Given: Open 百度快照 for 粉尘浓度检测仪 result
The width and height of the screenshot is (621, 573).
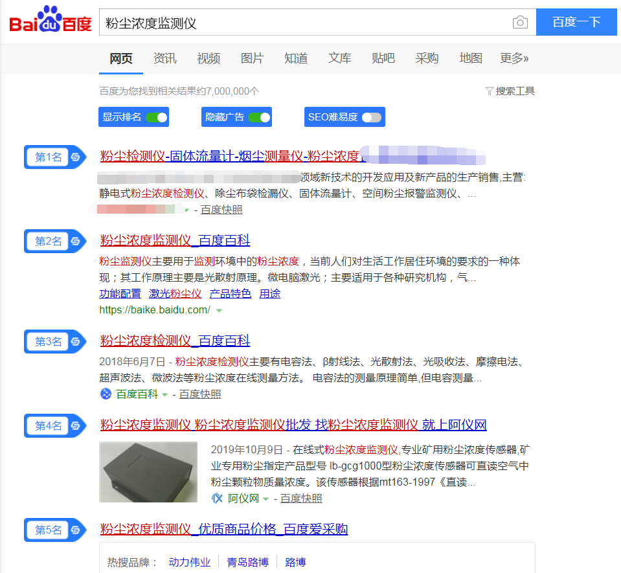Looking at the screenshot, I should pyautogui.click(x=200, y=394).
